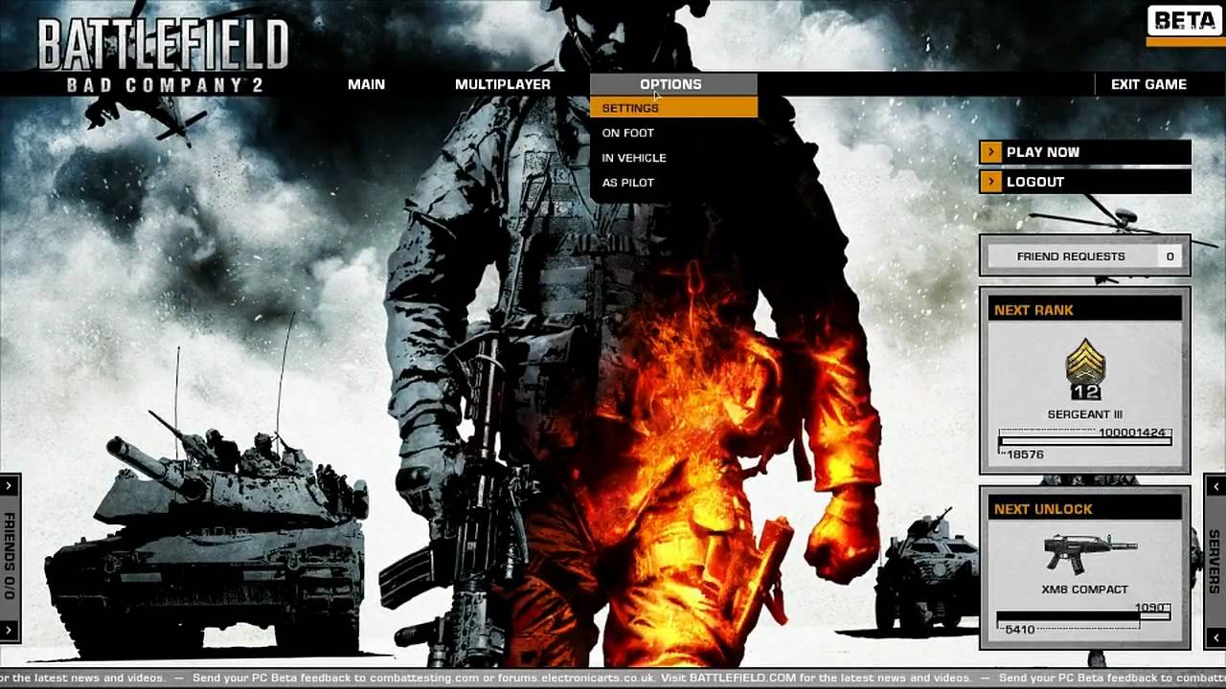
Task: Click the PLAY NOW button
Action: coord(1085,152)
